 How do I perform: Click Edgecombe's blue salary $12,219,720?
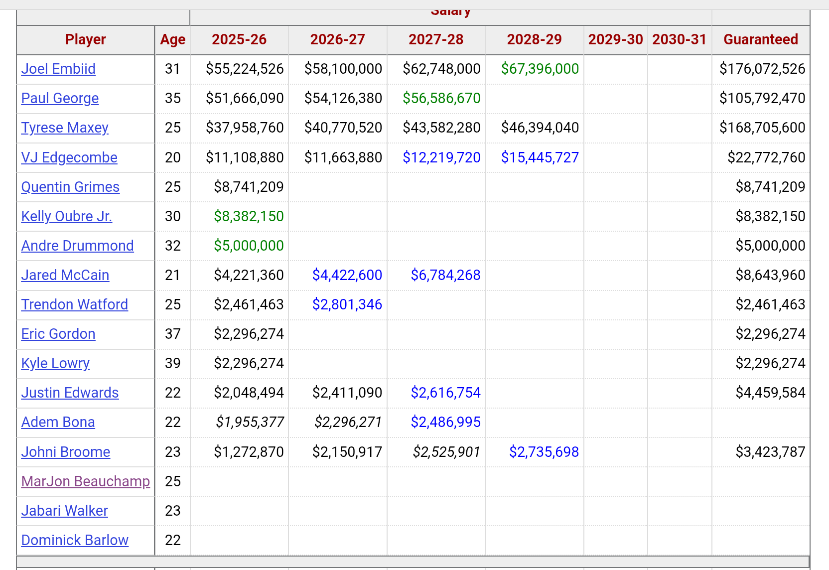tap(442, 157)
